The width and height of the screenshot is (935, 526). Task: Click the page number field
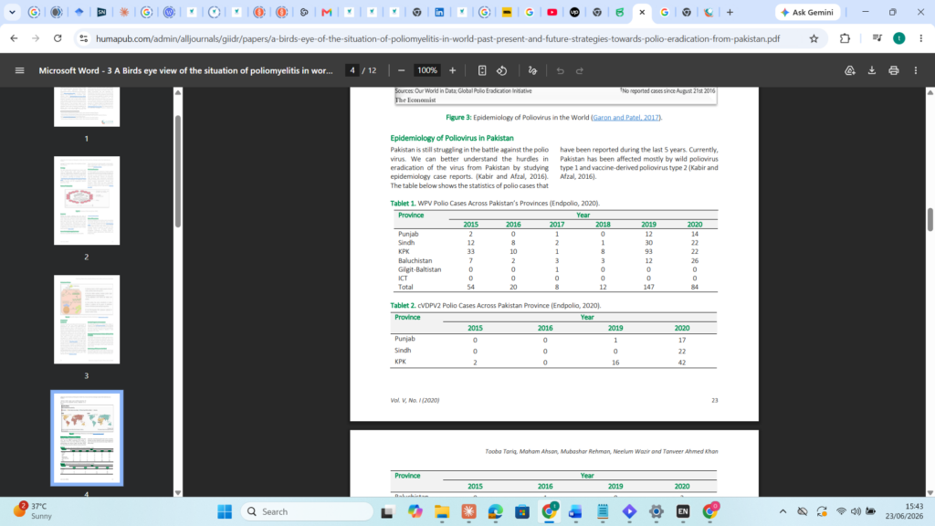click(352, 70)
